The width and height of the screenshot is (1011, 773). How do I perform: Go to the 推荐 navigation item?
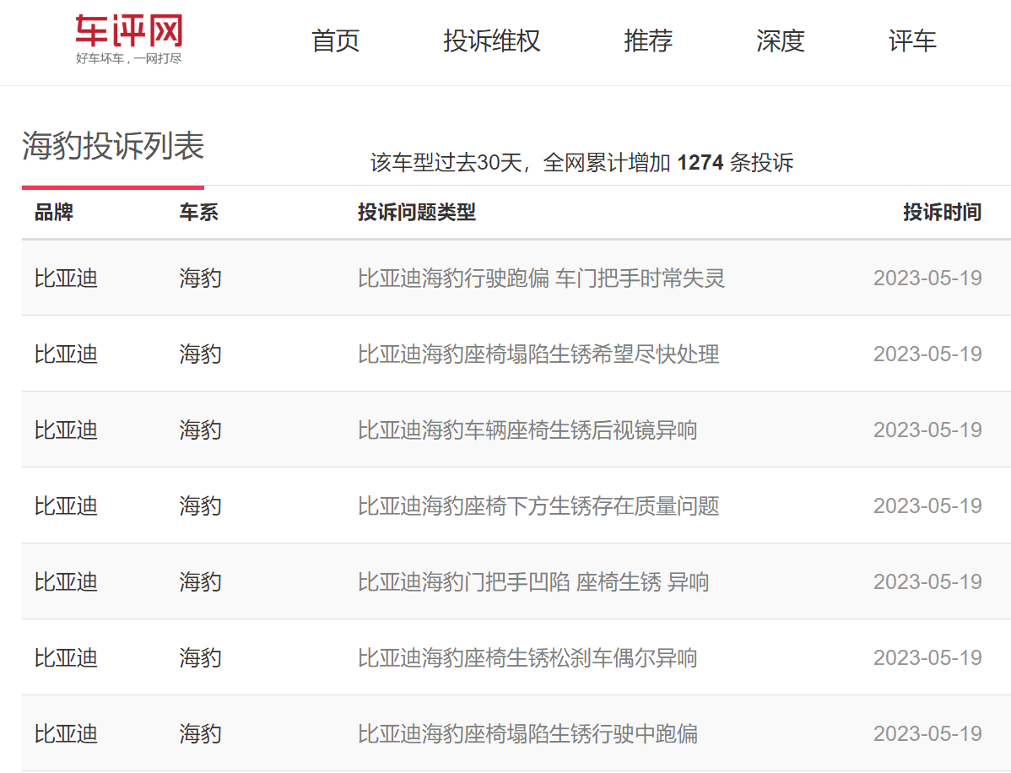(x=648, y=41)
